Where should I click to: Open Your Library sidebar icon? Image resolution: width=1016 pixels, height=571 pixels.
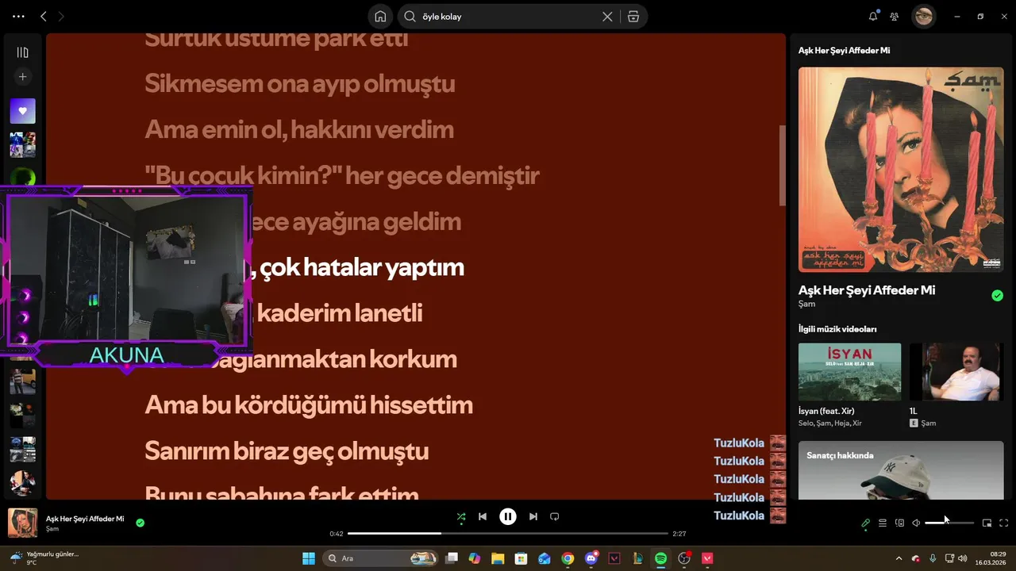(x=22, y=52)
